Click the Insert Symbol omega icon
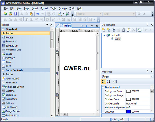The width and height of the screenshot is (155, 122). 54,14
